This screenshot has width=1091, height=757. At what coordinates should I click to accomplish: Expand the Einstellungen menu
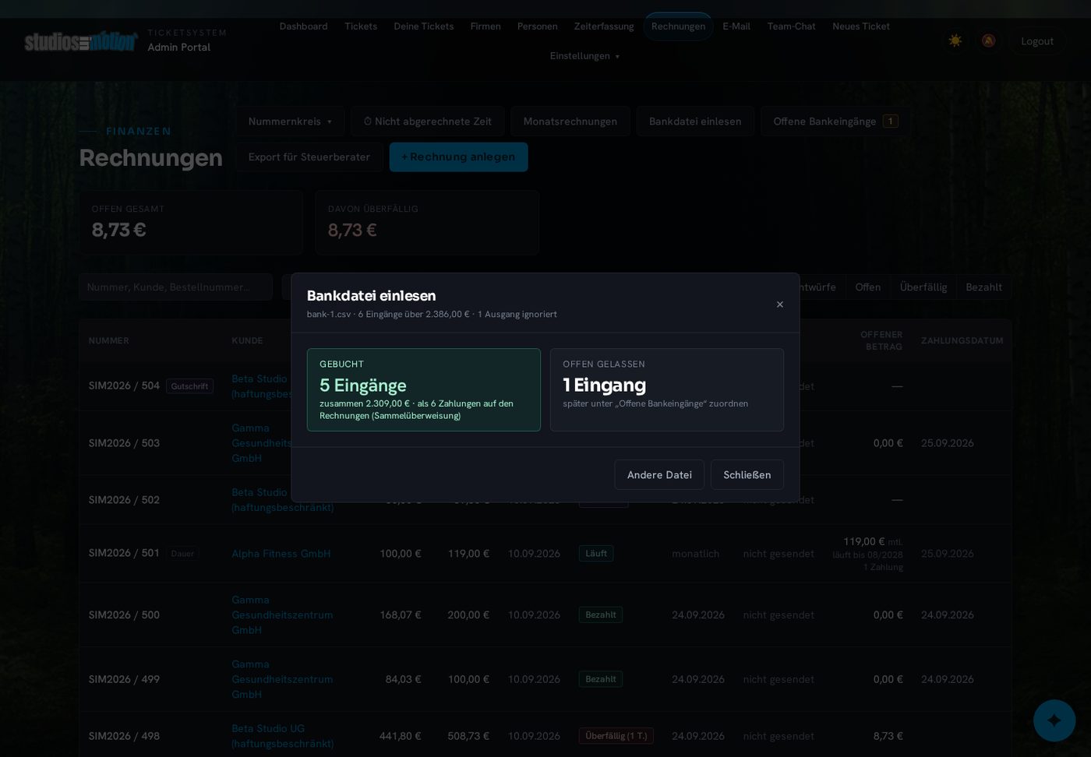[x=584, y=56]
